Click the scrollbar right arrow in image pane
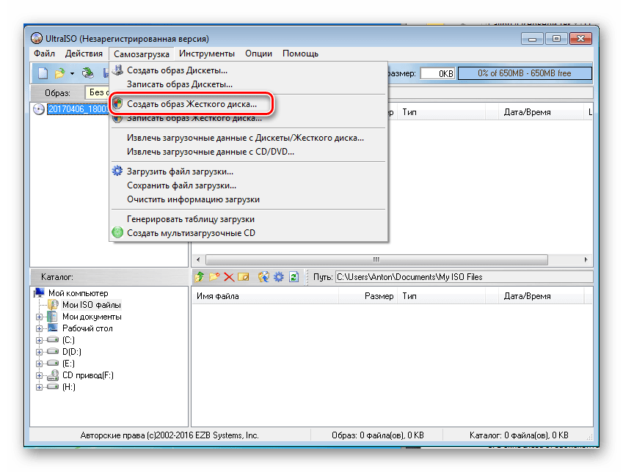 coord(586,259)
